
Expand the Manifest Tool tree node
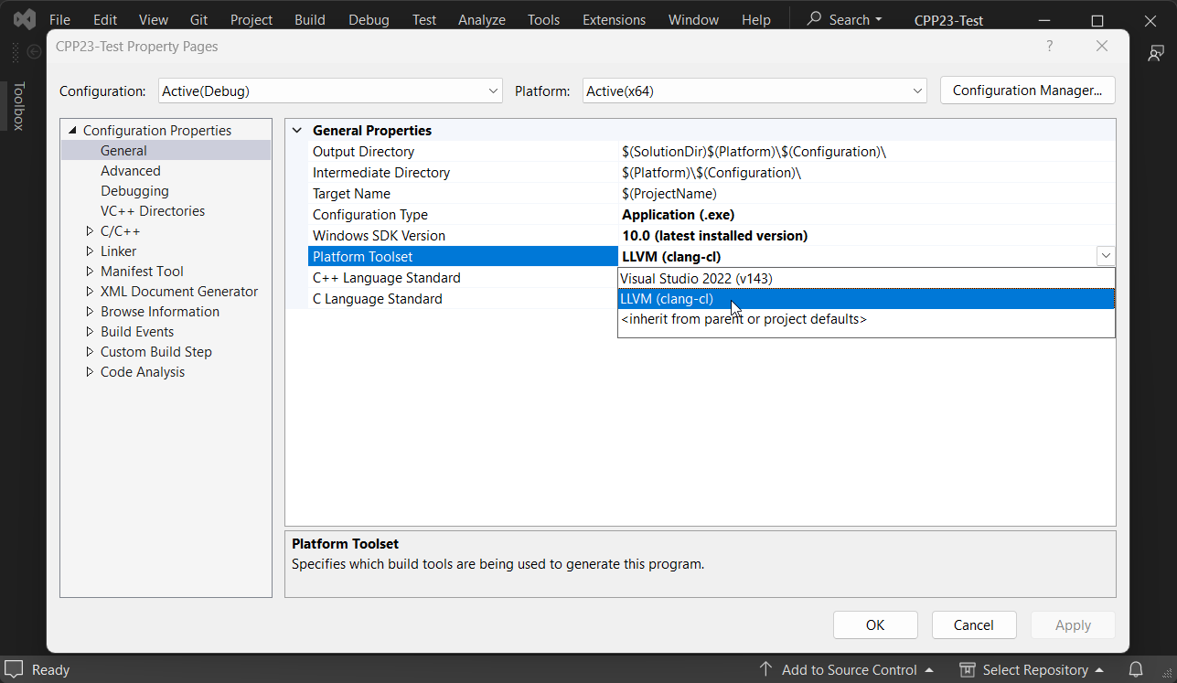click(x=90, y=272)
